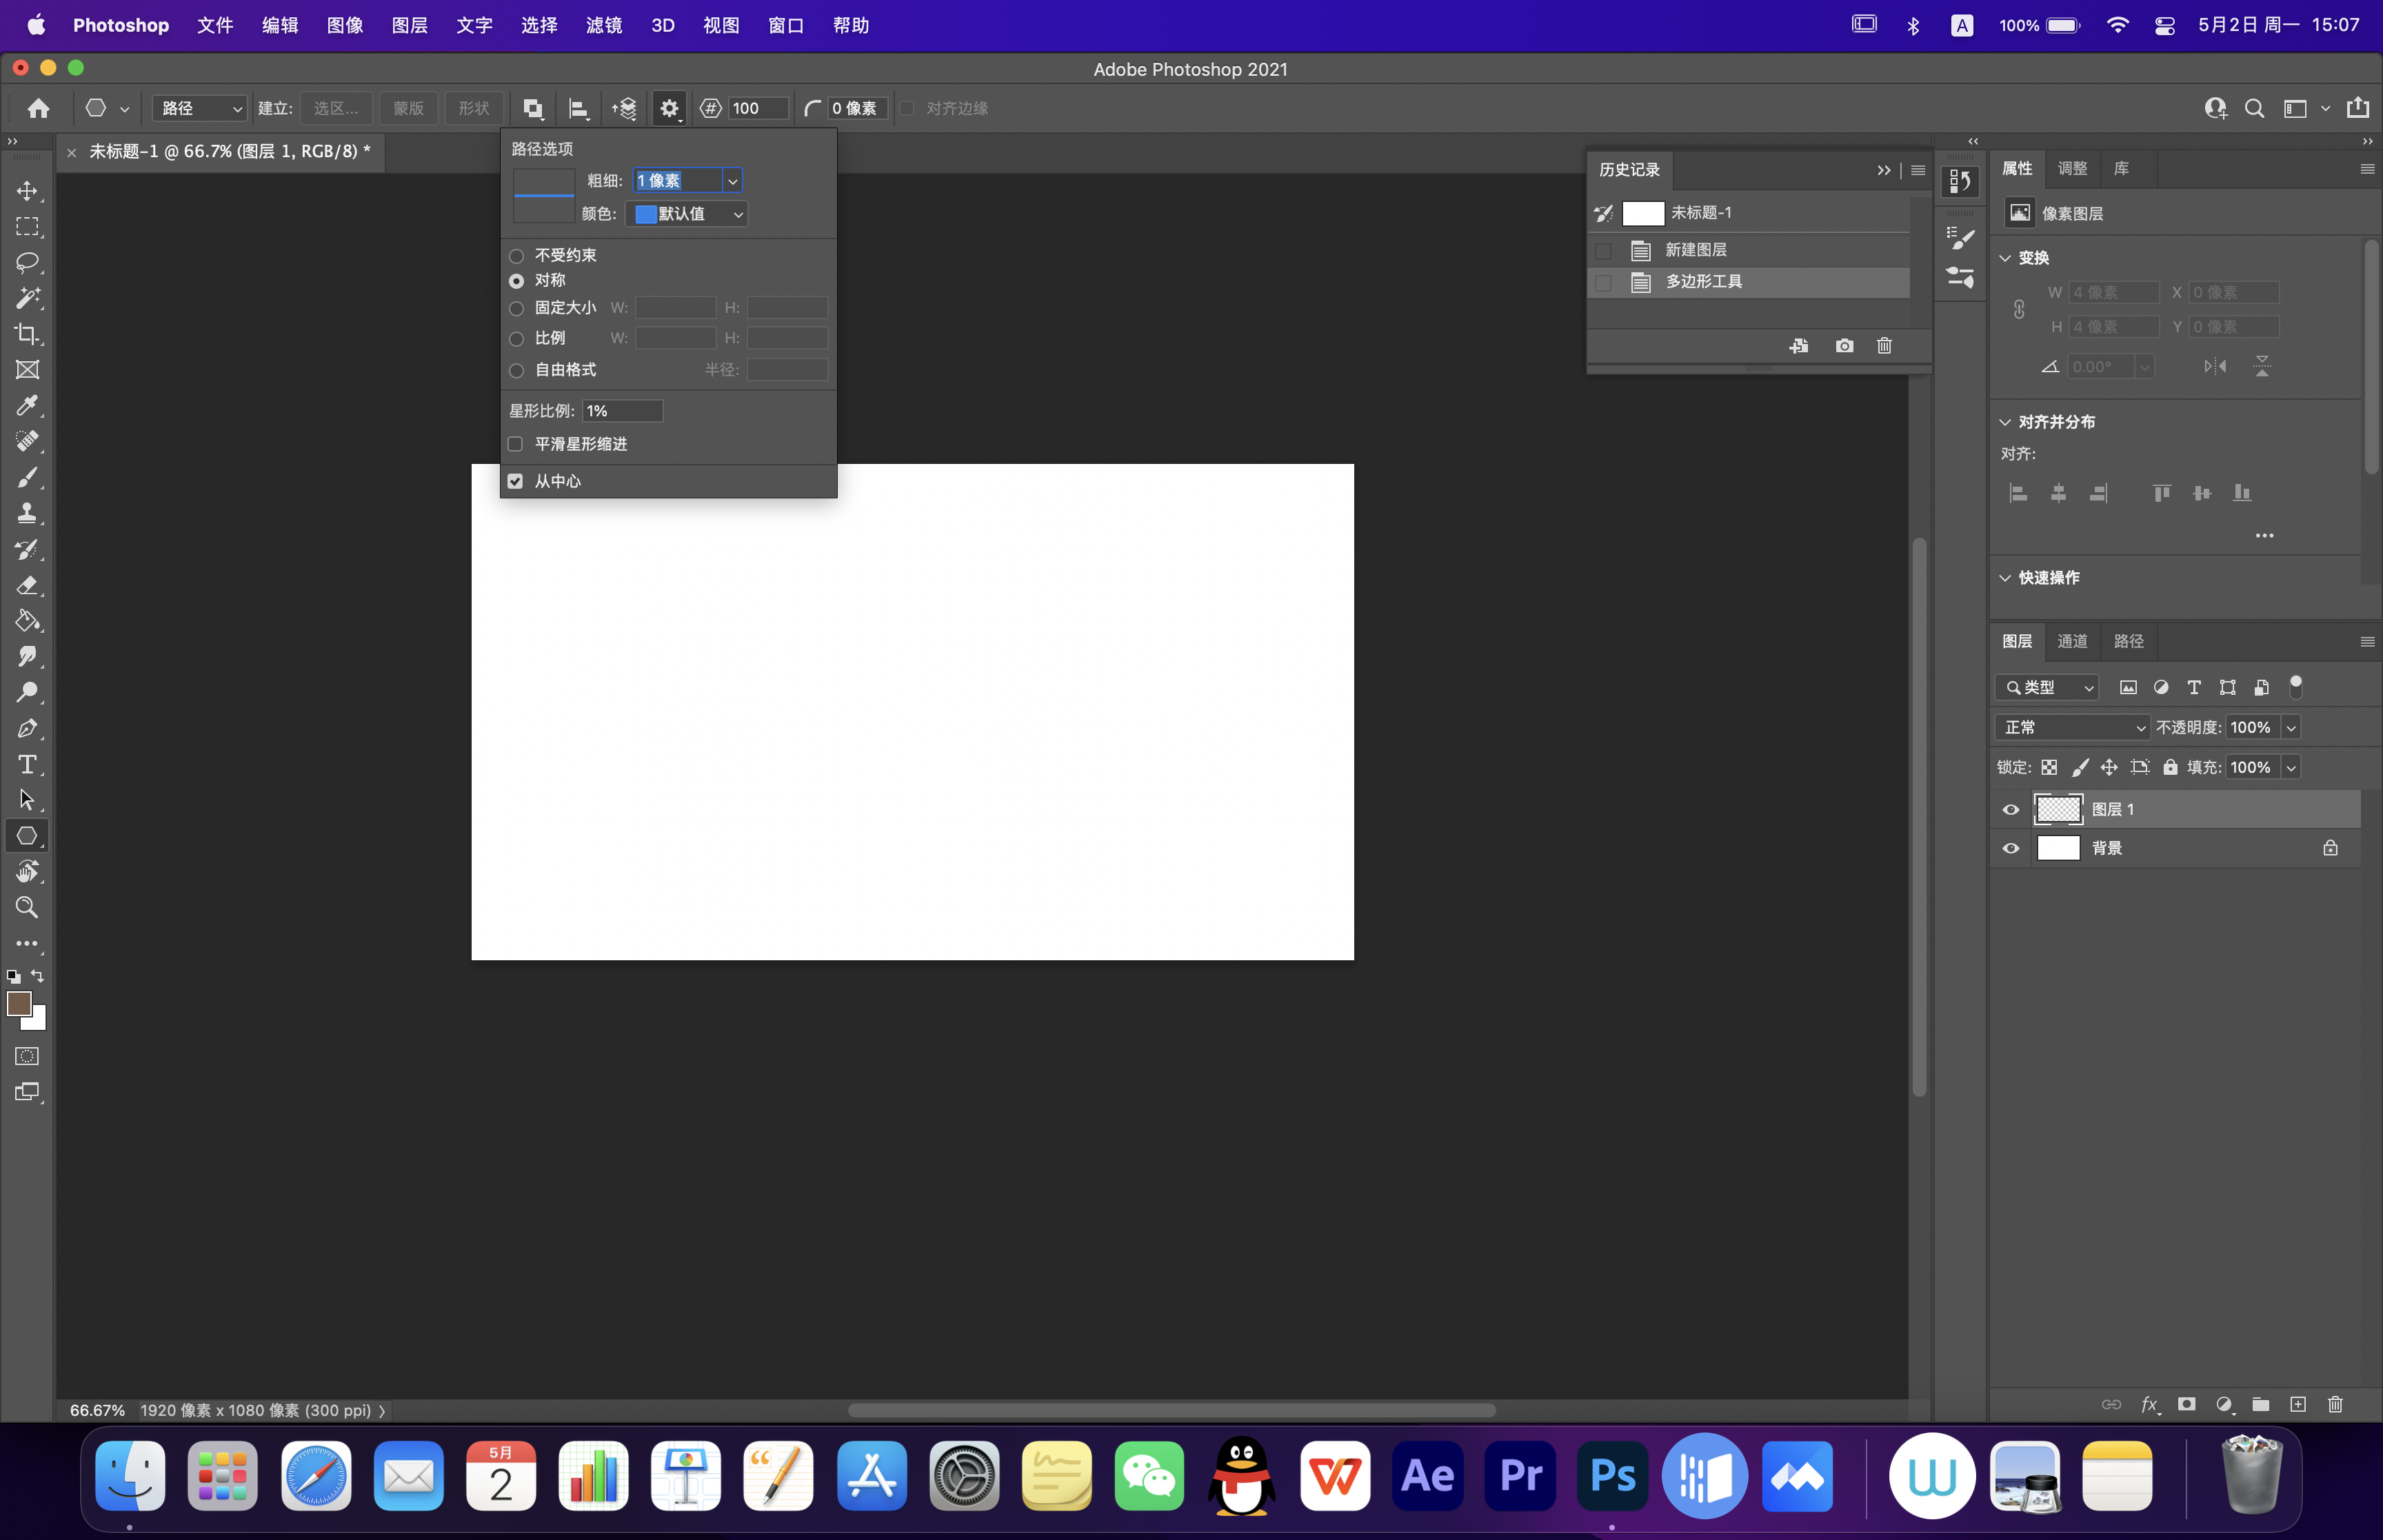Select the Rectangular Marquee tool

[27, 226]
